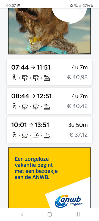This screenshot has height=221, width=99.
Task: Tap the walking icon in the 08:44 trip
Action: click(x=14, y=106)
